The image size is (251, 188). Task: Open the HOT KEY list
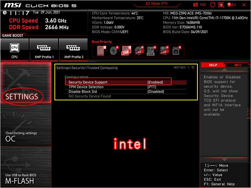click(x=180, y=67)
